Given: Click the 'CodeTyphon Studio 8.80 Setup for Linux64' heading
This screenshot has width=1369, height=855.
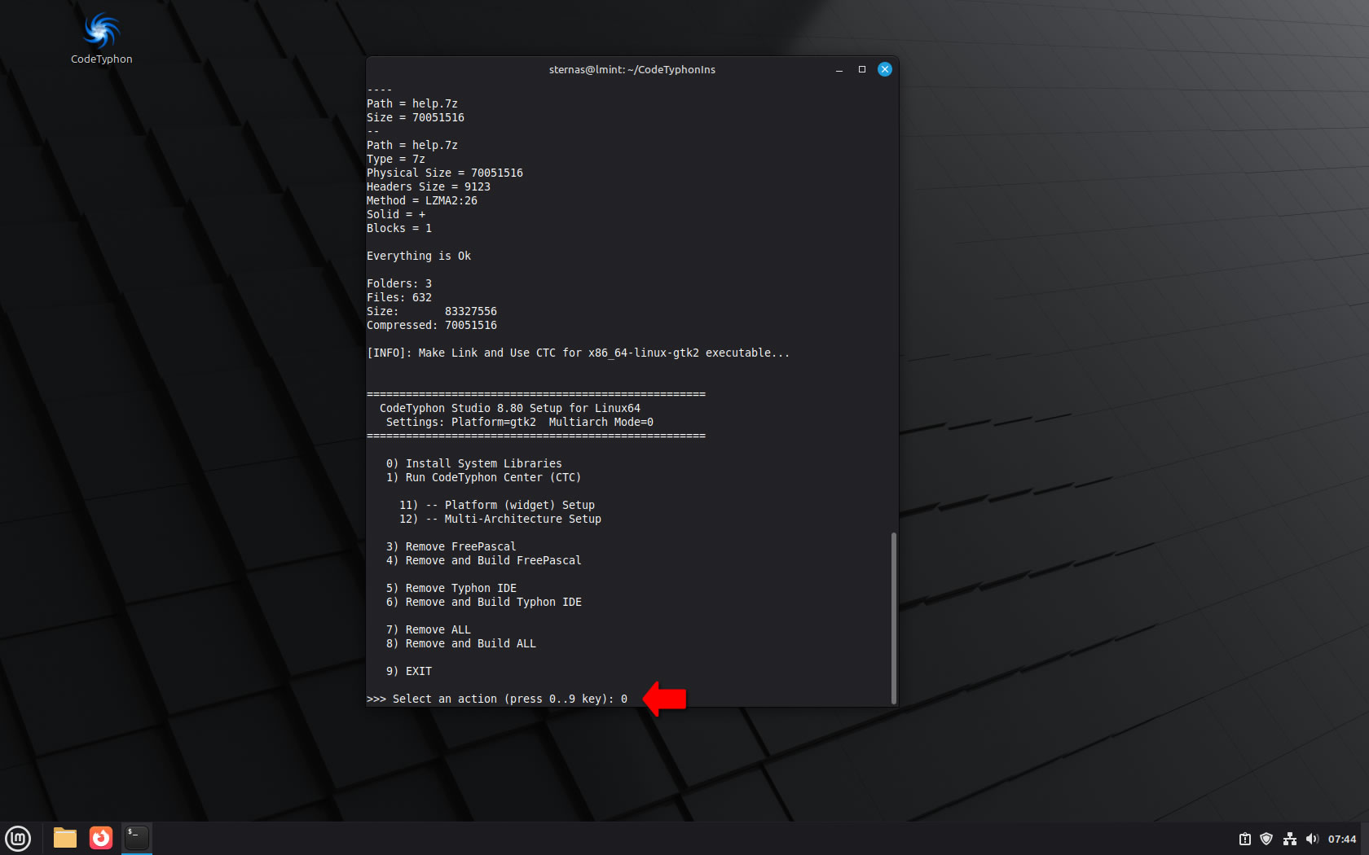Looking at the screenshot, I should 510,408.
